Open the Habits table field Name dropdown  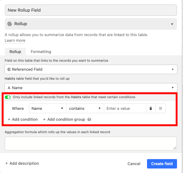point(91,88)
